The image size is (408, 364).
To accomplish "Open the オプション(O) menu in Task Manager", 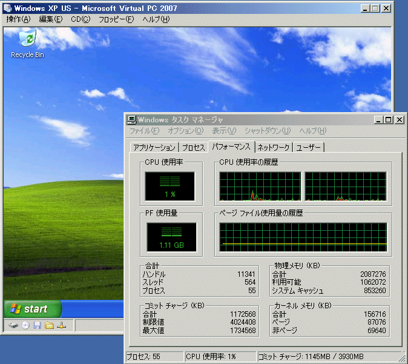I will (x=185, y=131).
